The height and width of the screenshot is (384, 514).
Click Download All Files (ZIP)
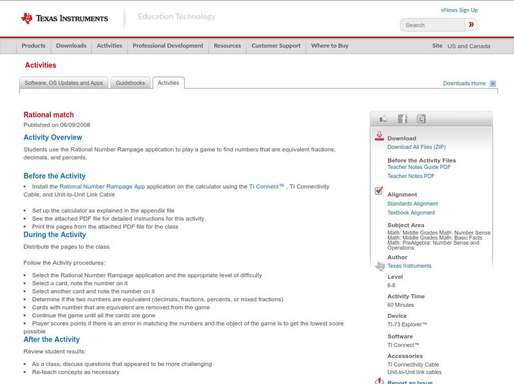[416, 147]
